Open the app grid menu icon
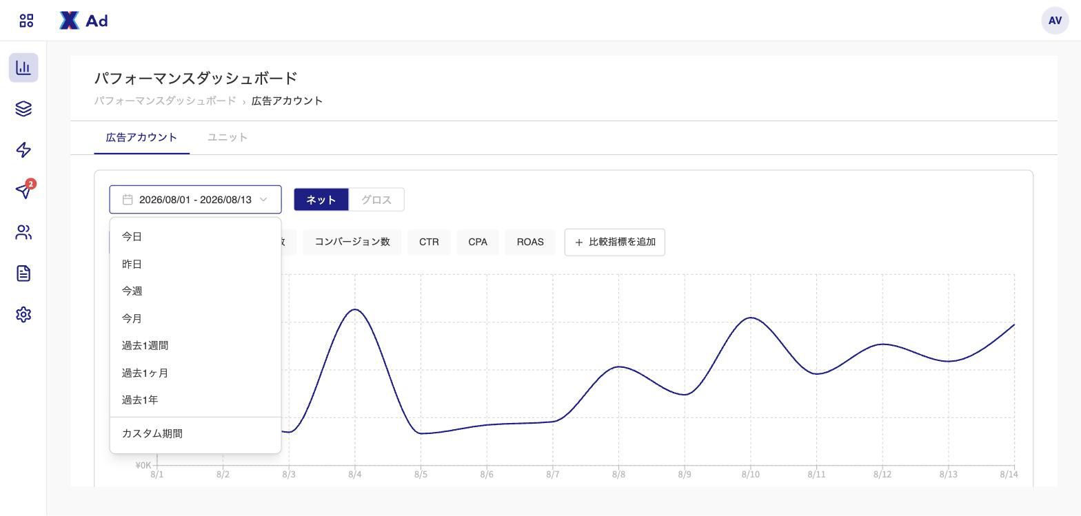The width and height of the screenshot is (1081, 516). click(x=26, y=21)
